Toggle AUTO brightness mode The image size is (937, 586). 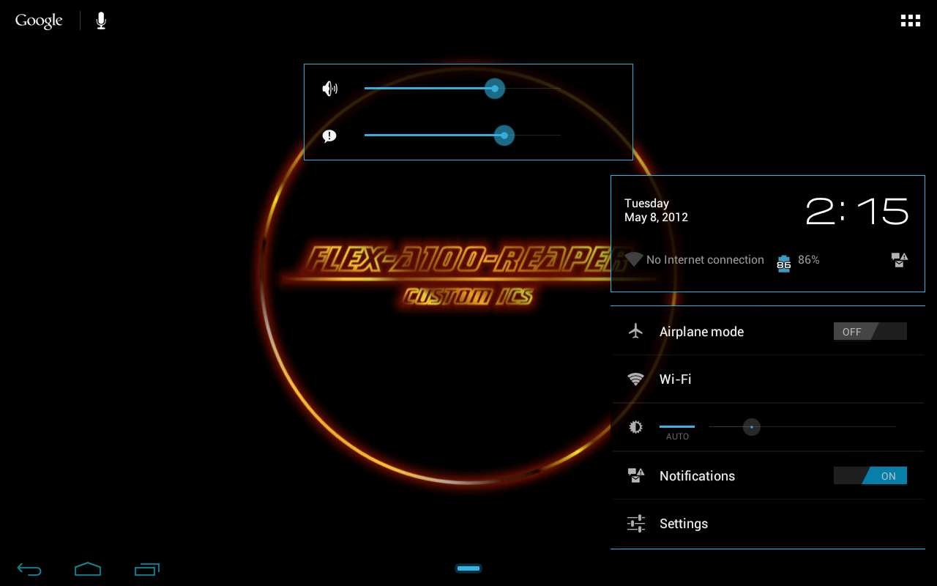pos(677,429)
